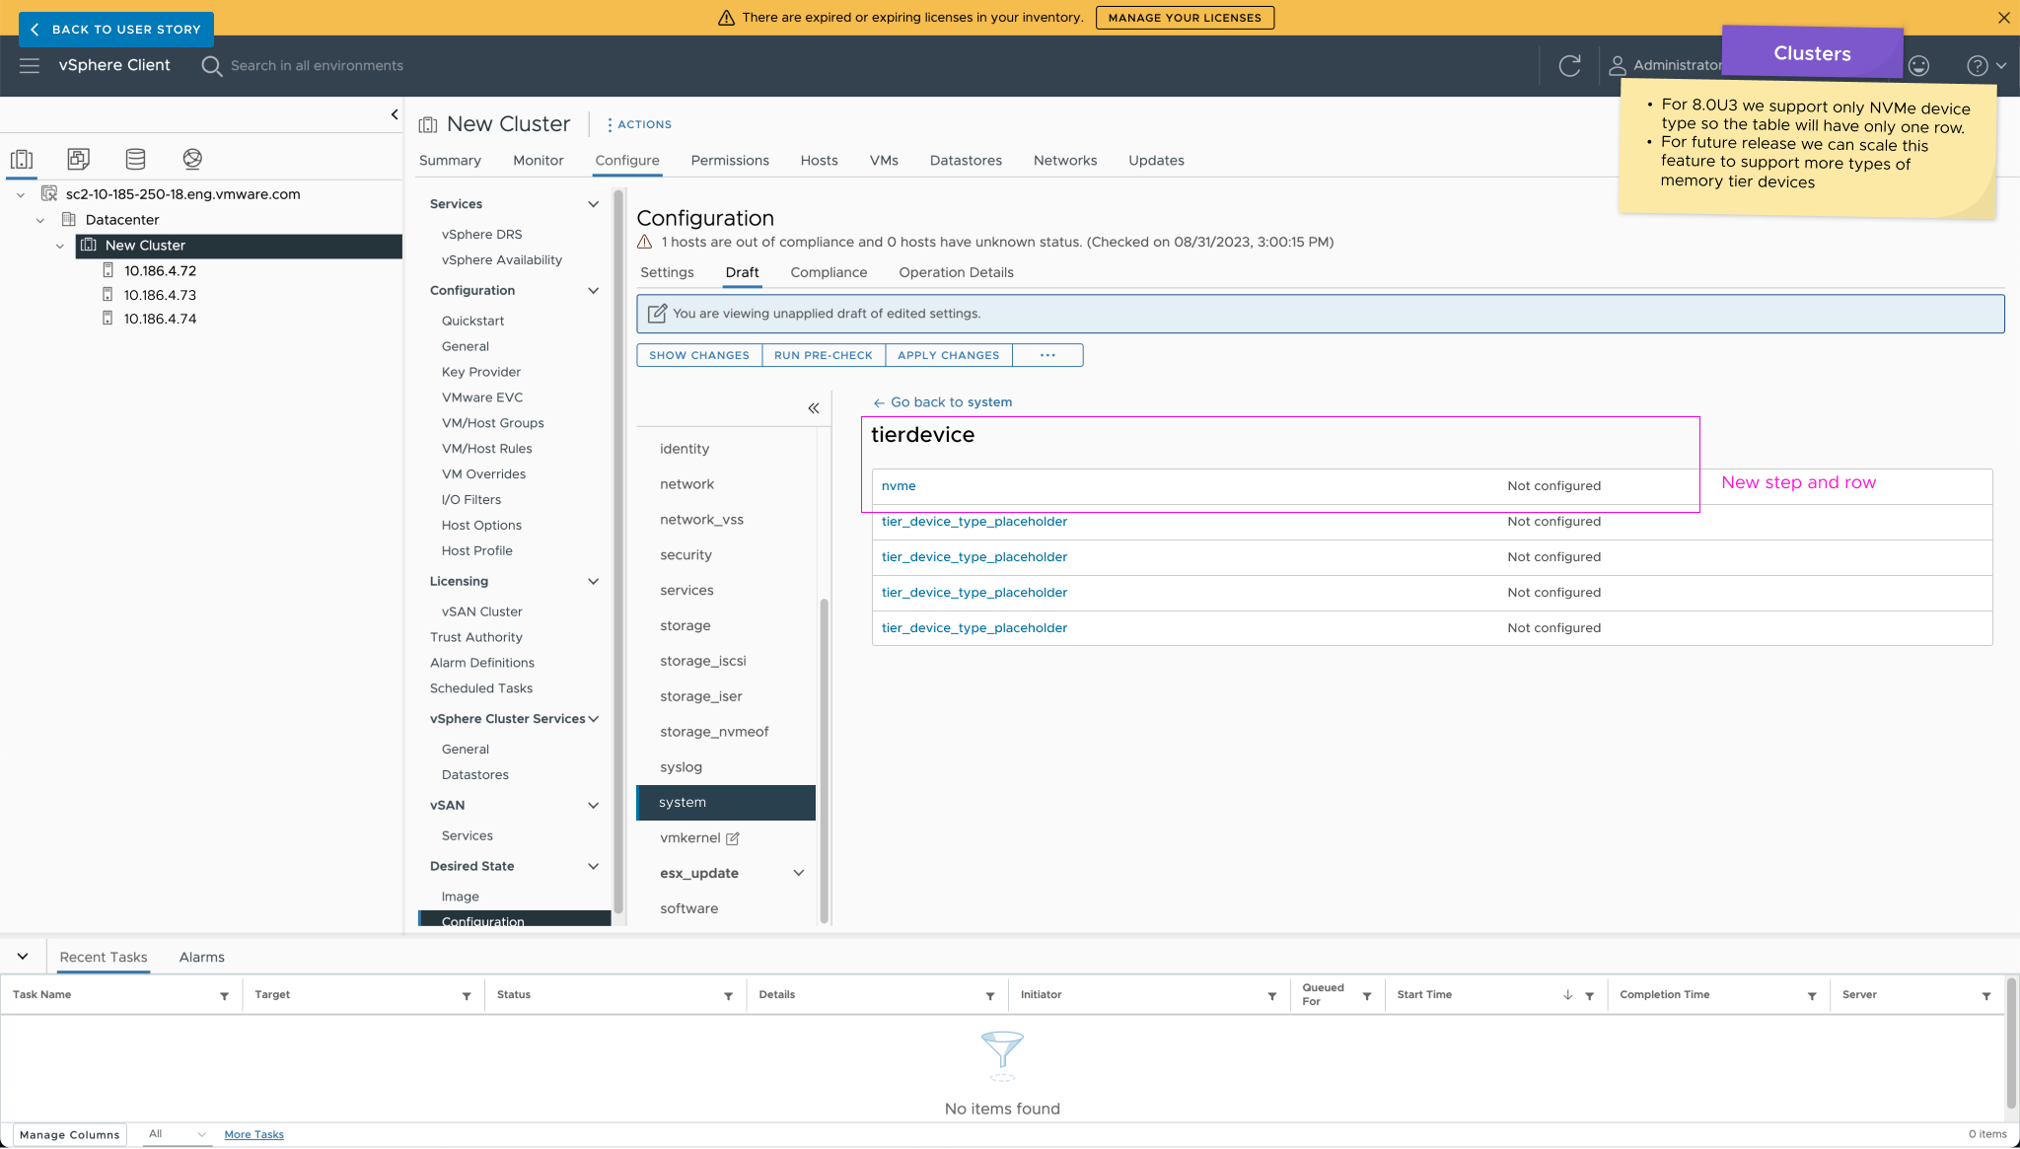Viewport: 2020px width, 1149px height.
Task: Collapse the Datacenter tree node
Action: point(40,220)
